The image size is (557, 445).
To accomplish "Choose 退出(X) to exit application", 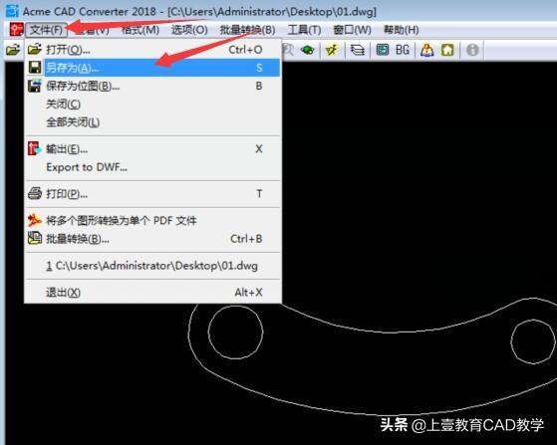I will click(152, 292).
